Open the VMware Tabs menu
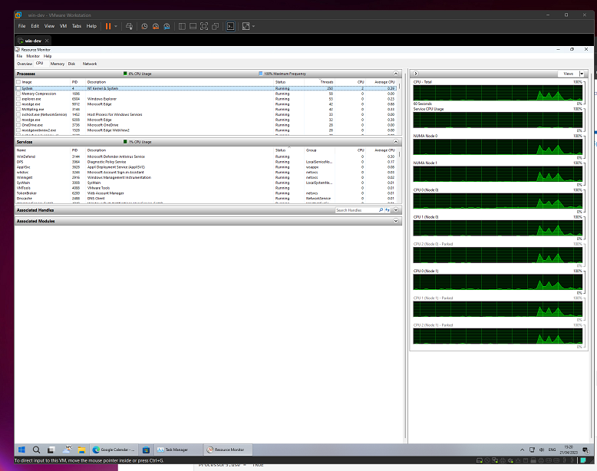 pos(77,26)
